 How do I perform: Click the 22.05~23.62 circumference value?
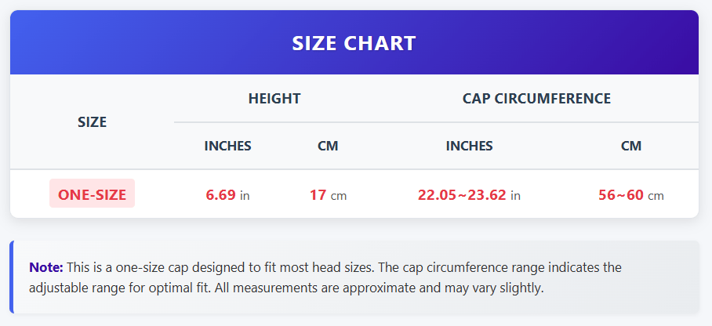tap(462, 195)
